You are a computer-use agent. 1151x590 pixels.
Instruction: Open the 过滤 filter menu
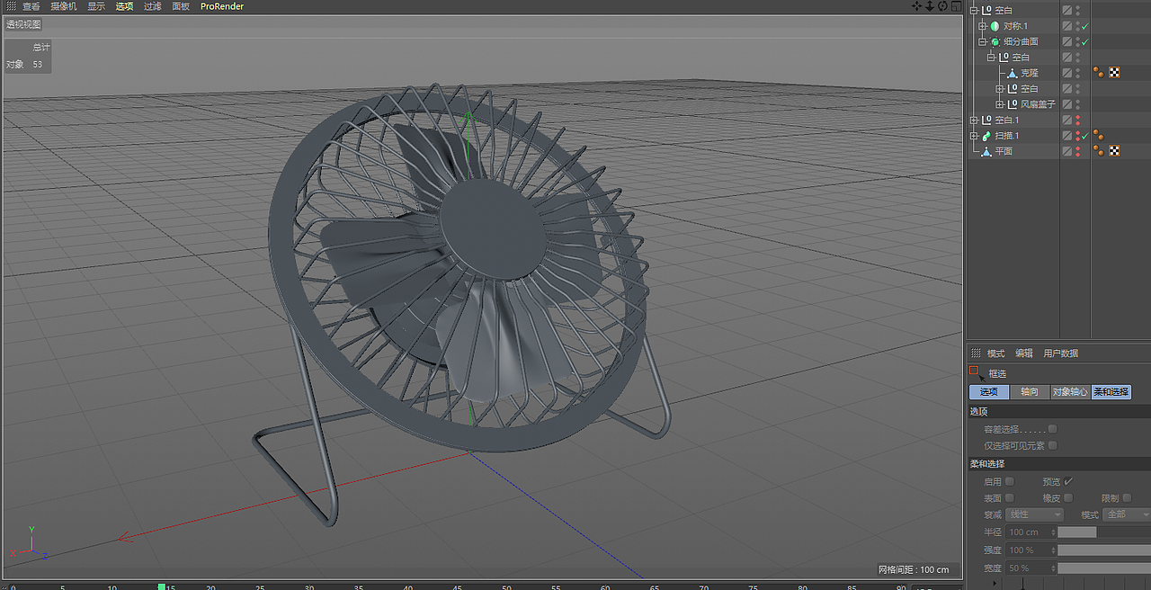[153, 6]
